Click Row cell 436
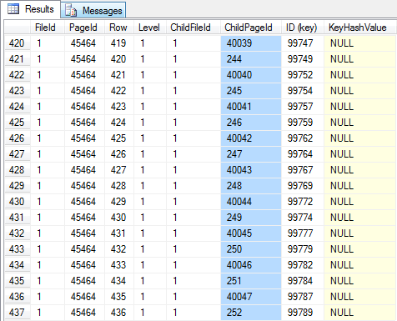 tap(119, 313)
